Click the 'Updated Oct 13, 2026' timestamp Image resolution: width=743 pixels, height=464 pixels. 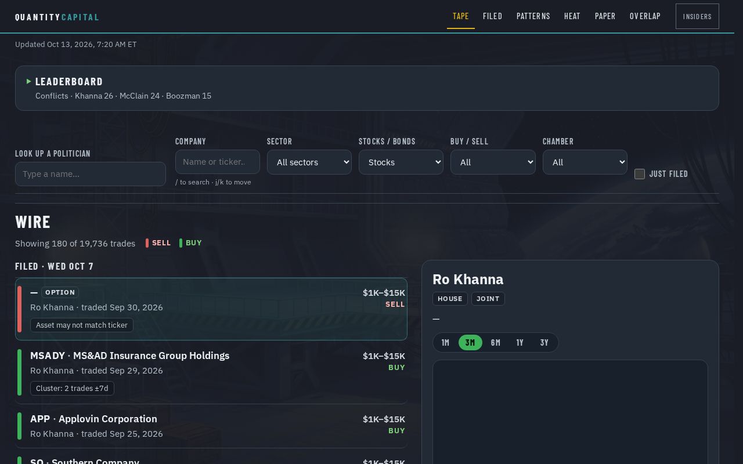[76, 44]
